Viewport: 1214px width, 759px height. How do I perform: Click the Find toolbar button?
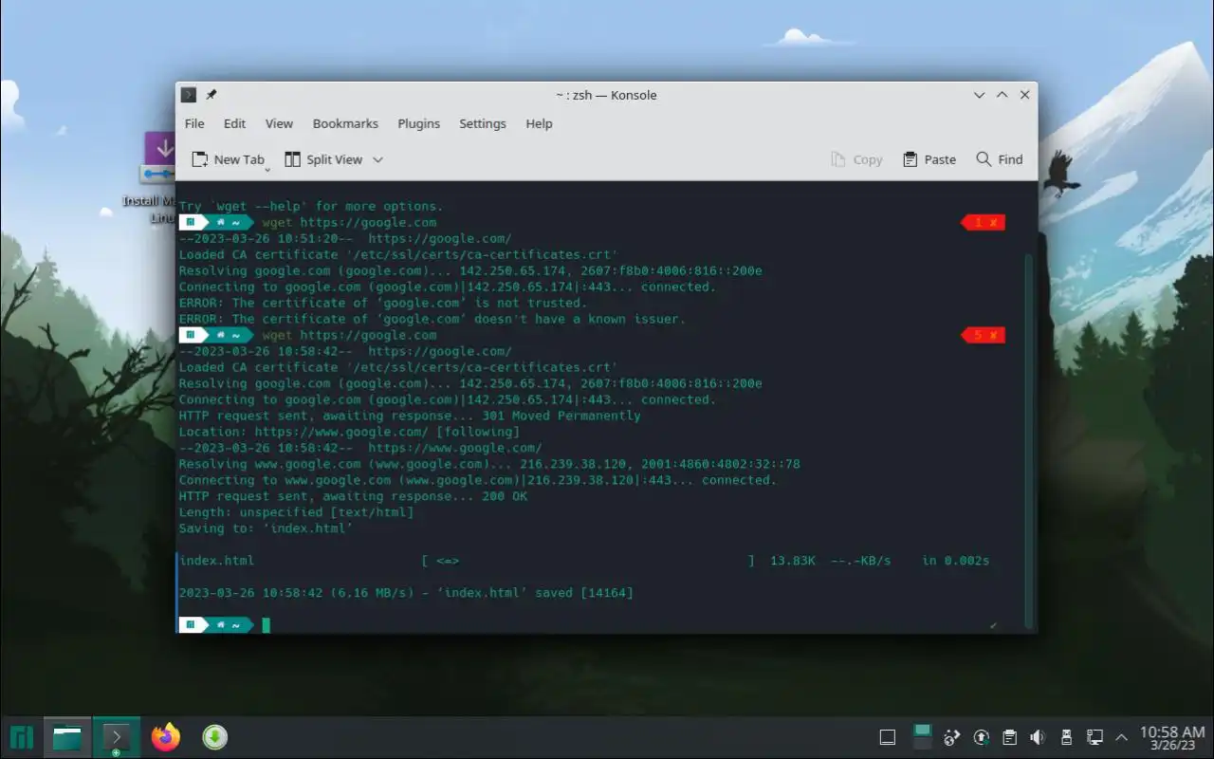pyautogui.click(x=1000, y=159)
